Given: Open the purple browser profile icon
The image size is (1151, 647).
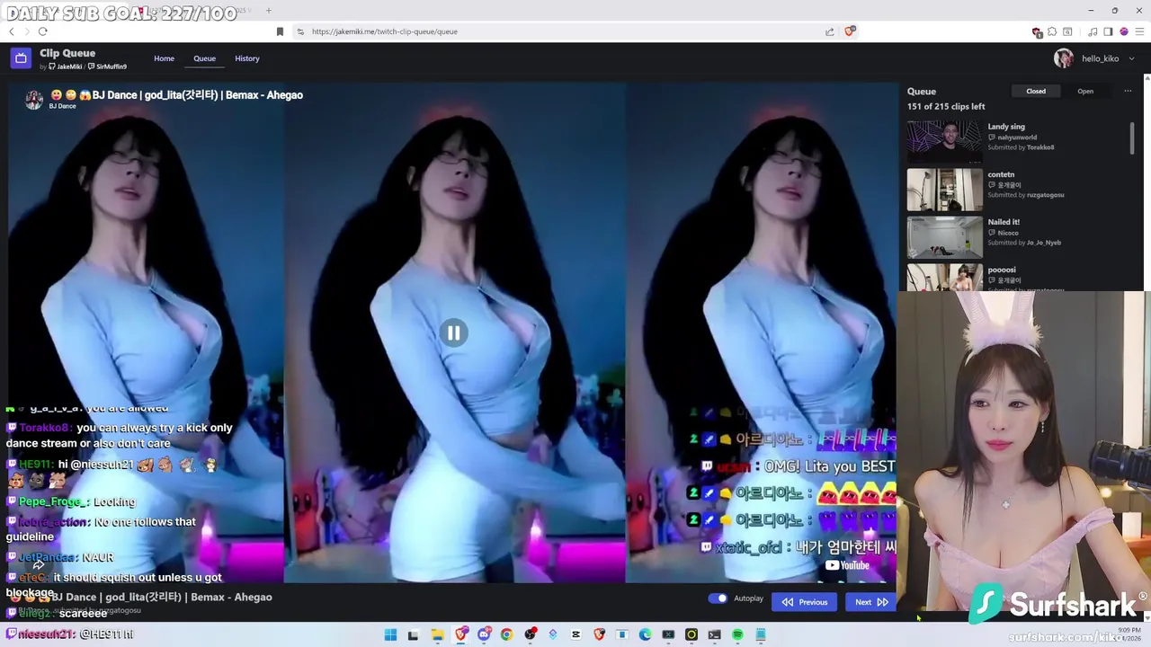Looking at the screenshot, I should click(1124, 31).
